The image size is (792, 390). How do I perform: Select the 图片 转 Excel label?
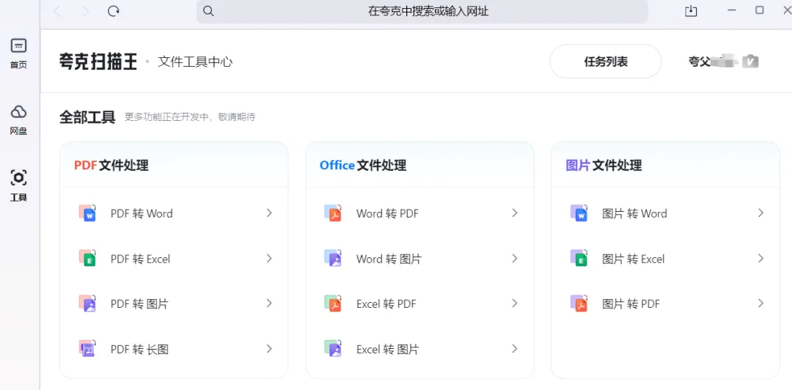coord(634,260)
